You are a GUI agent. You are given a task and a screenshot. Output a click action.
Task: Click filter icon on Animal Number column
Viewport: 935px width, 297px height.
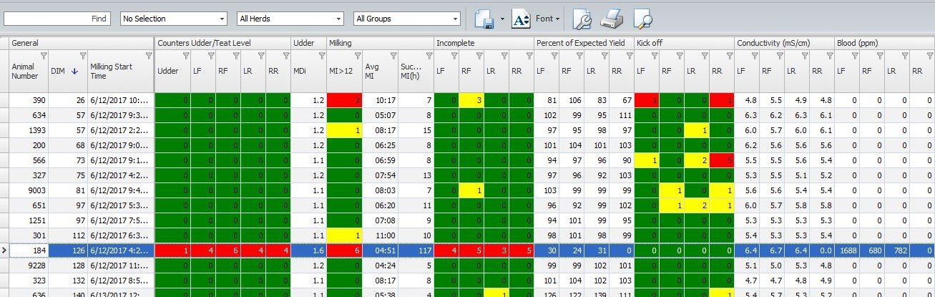(43, 56)
